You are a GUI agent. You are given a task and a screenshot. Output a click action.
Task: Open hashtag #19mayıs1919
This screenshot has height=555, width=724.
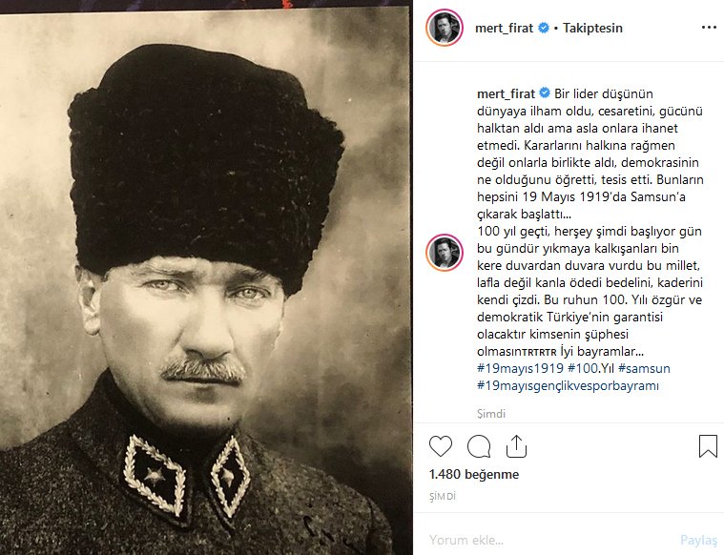pos(520,368)
